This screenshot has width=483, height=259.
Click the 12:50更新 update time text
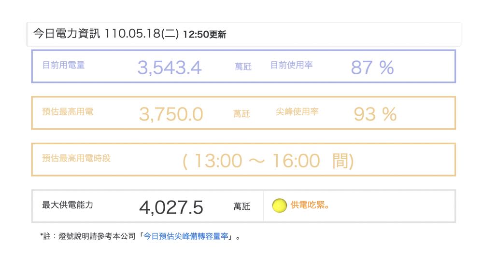pyautogui.click(x=204, y=35)
